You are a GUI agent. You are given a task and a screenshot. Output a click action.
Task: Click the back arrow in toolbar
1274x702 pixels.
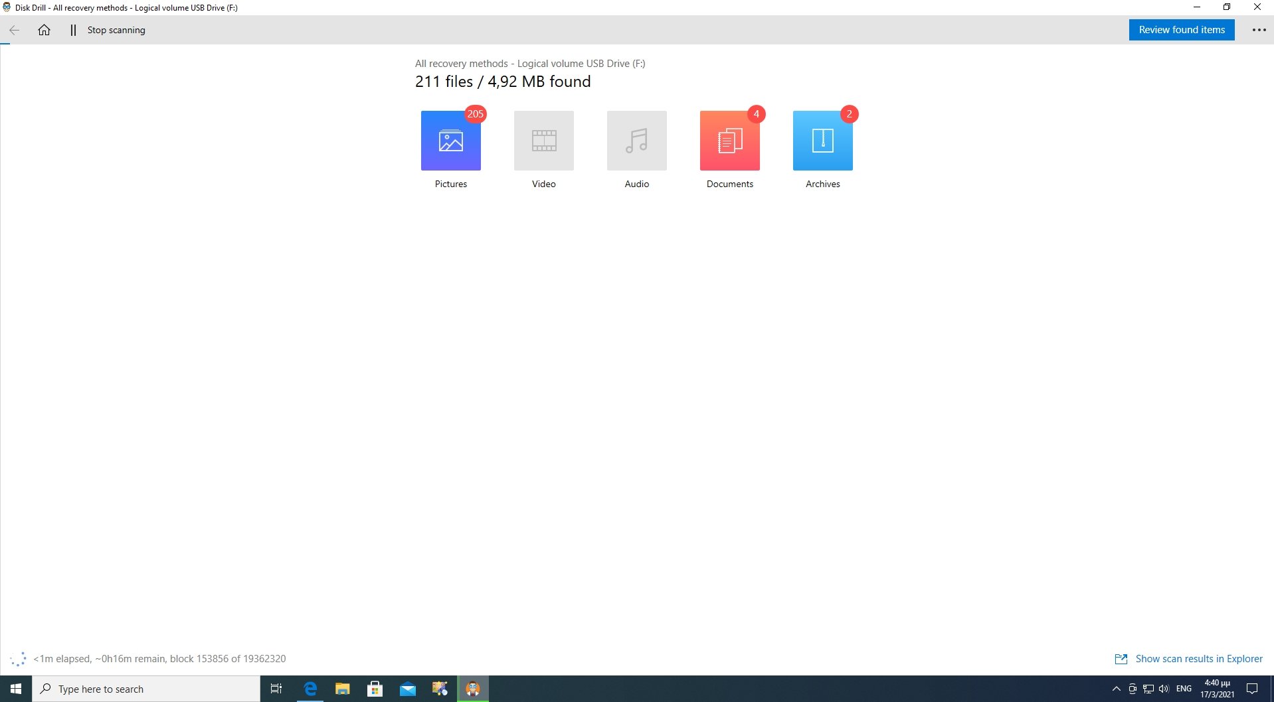point(14,30)
